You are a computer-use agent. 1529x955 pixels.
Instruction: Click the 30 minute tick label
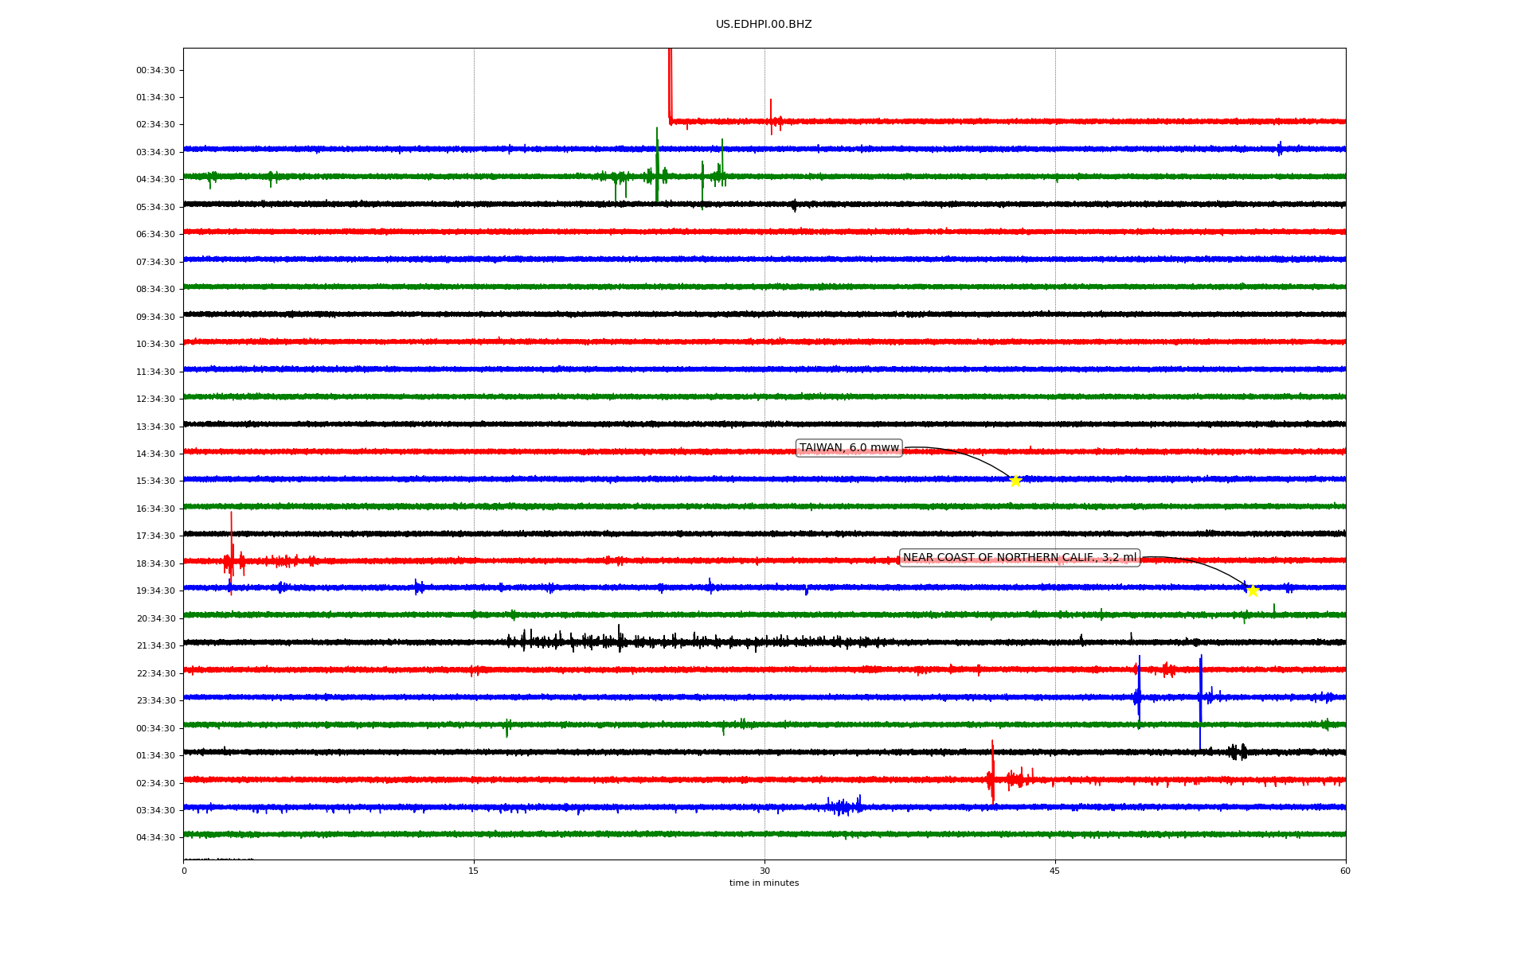[764, 871]
